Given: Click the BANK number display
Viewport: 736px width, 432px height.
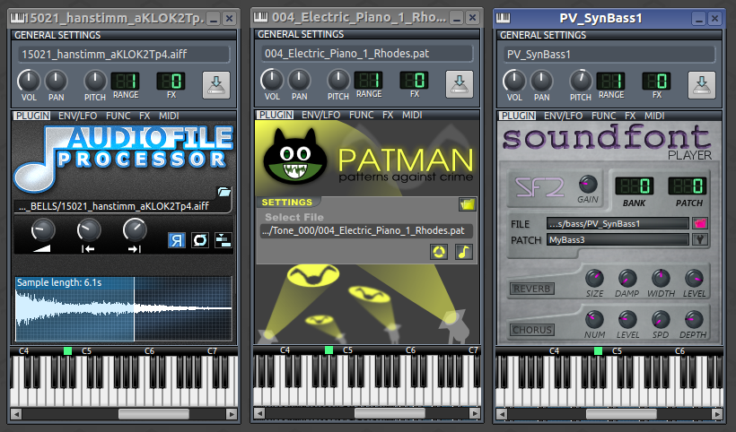Looking at the screenshot, I should coord(634,186).
